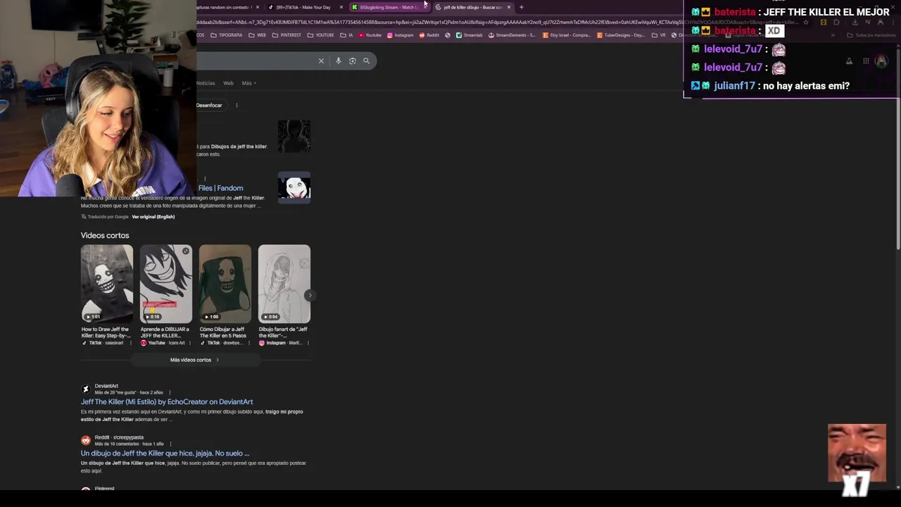The image size is (901, 507).
Task: Start voice search with microphone icon
Action: 339,61
